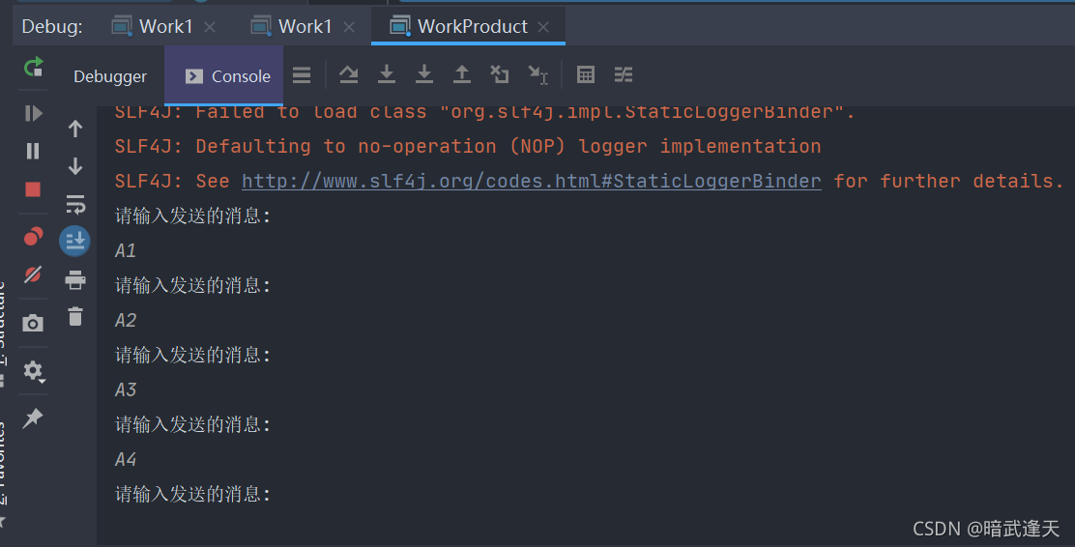Pin the debug tab

click(x=33, y=418)
